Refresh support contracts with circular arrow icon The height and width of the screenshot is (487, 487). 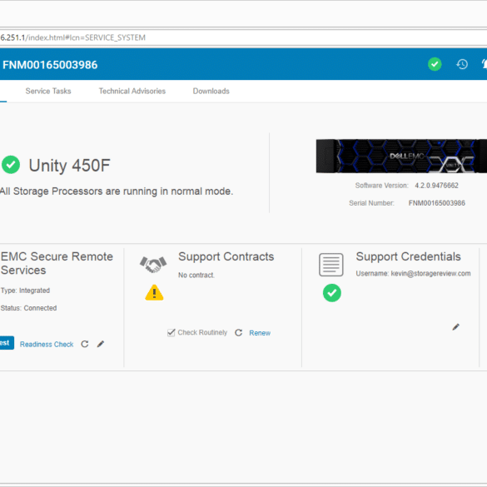238,333
